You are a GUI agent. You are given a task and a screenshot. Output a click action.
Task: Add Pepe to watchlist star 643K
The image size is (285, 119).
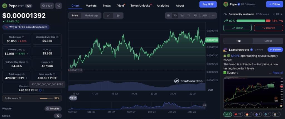[47, 6]
